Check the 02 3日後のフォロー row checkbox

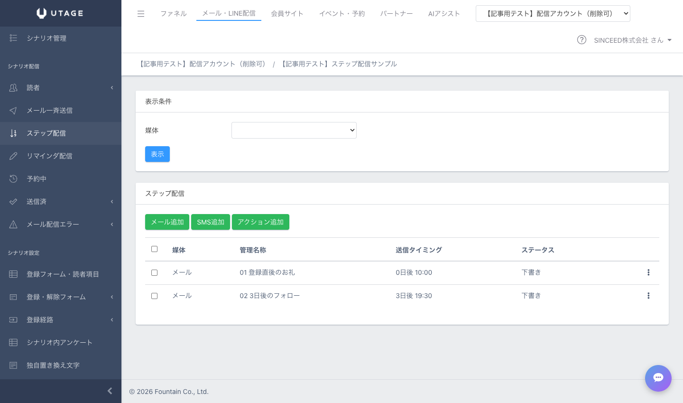[154, 296]
